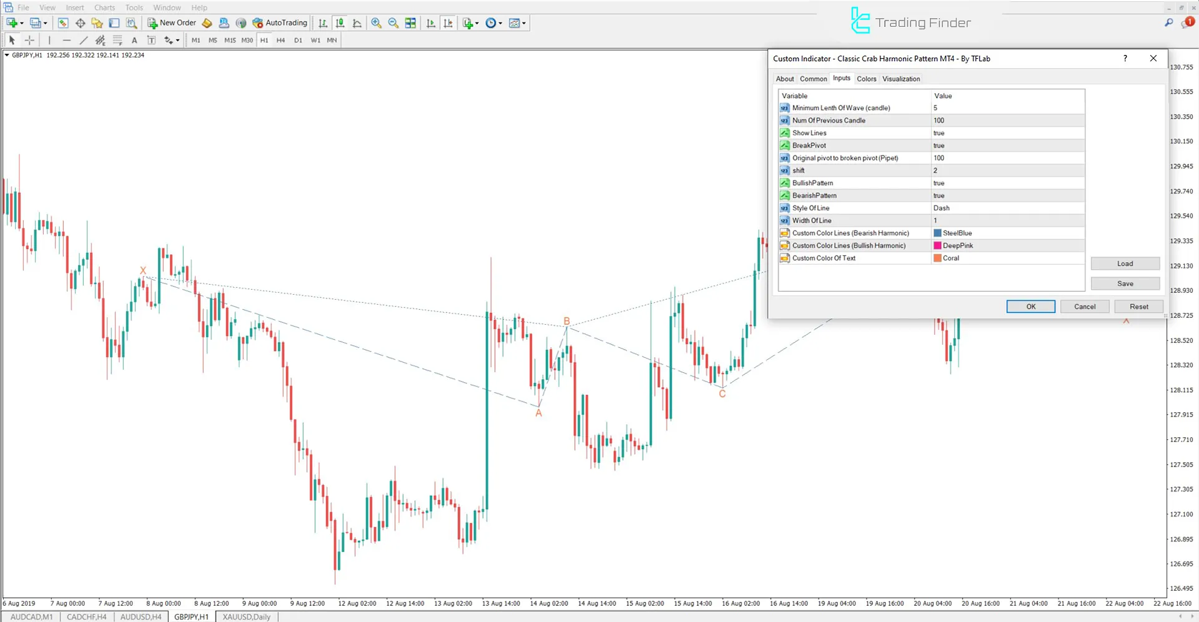This screenshot has width=1199, height=622.
Task: Insert a horizontal line on the chart
Action: 67,39
